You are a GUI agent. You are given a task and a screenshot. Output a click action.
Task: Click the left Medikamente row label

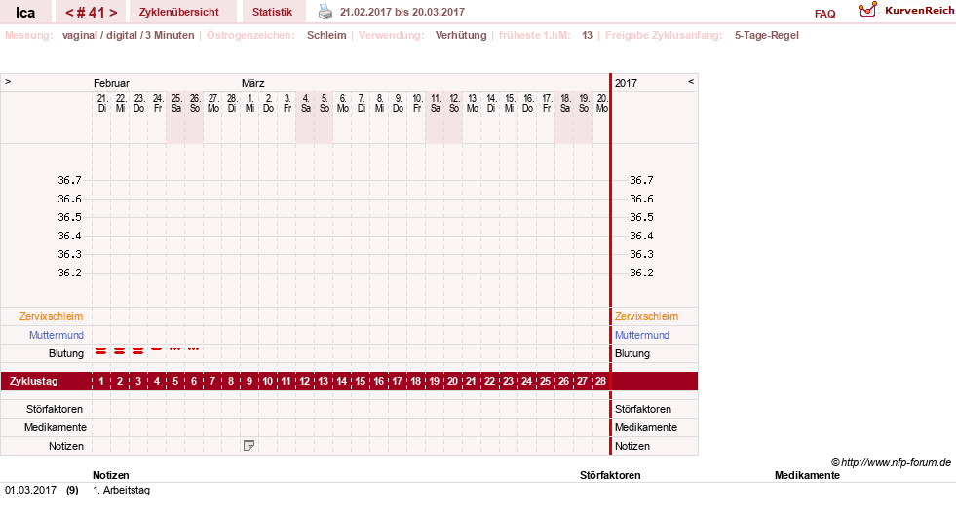[x=55, y=427]
